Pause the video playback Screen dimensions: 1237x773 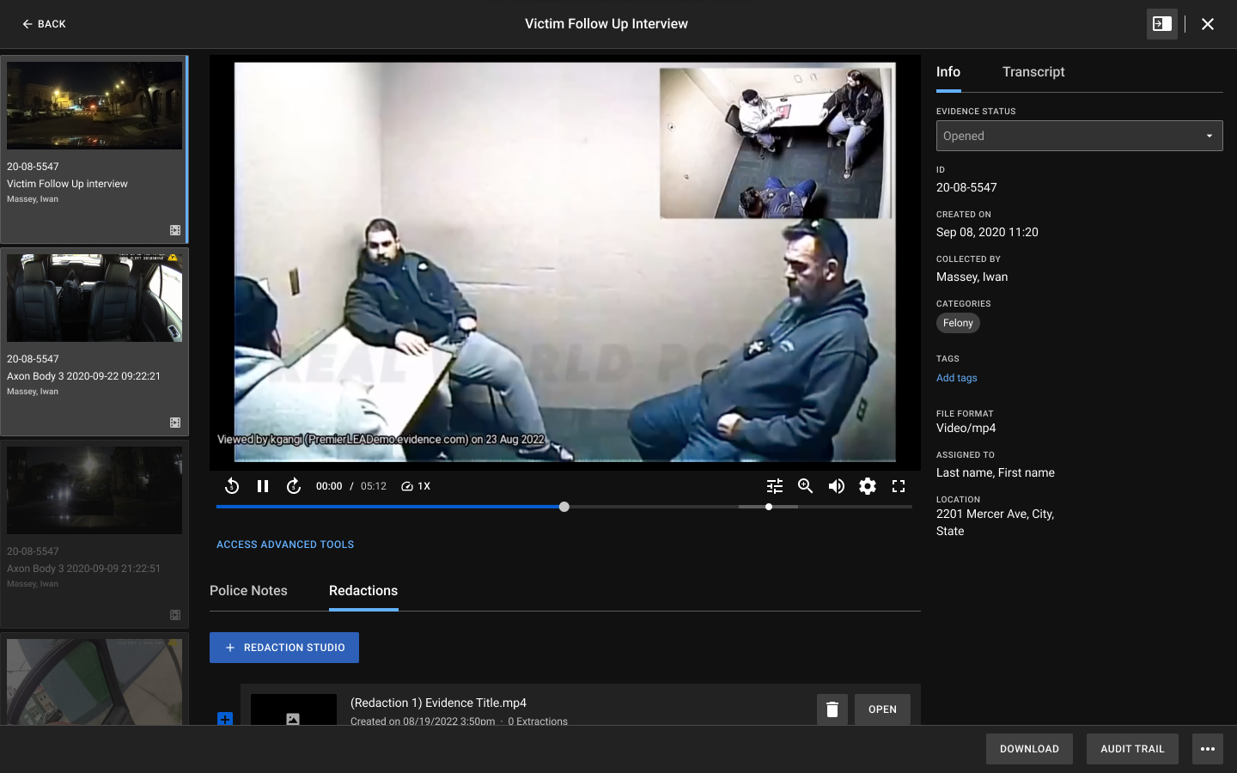tap(263, 486)
